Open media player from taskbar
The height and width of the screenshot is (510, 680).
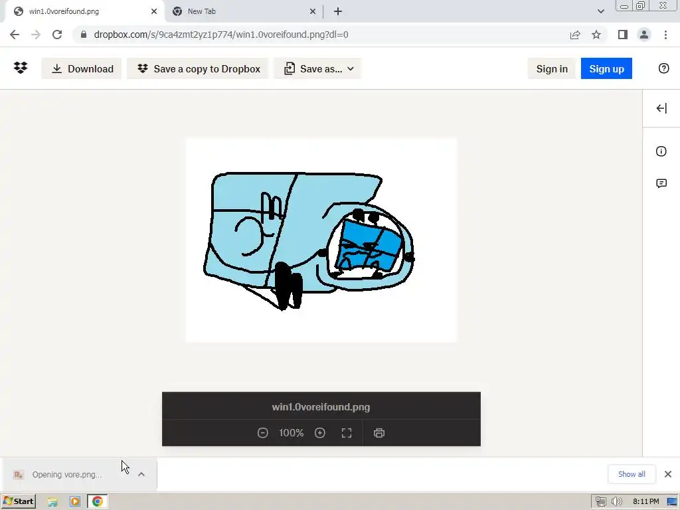pos(74,502)
